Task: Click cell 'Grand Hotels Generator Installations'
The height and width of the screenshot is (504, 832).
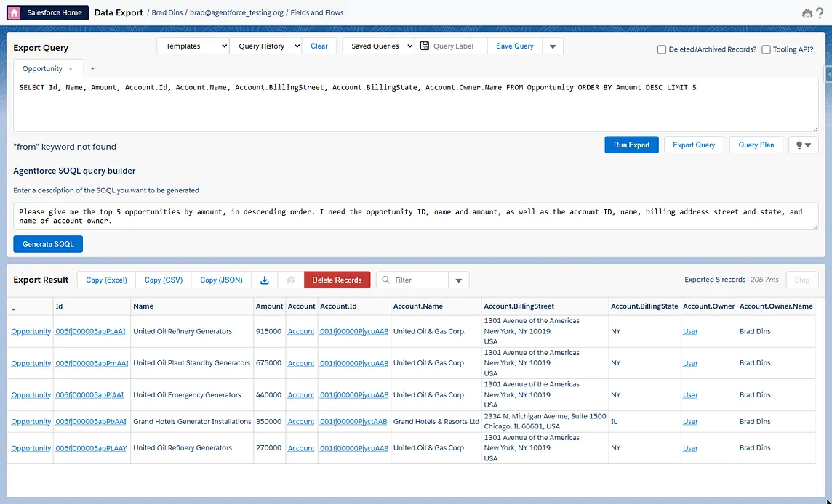Action: coord(192,421)
